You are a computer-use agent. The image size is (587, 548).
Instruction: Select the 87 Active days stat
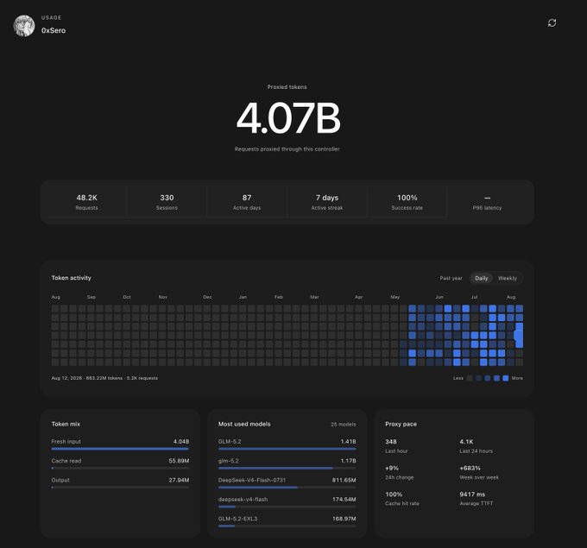tap(247, 202)
